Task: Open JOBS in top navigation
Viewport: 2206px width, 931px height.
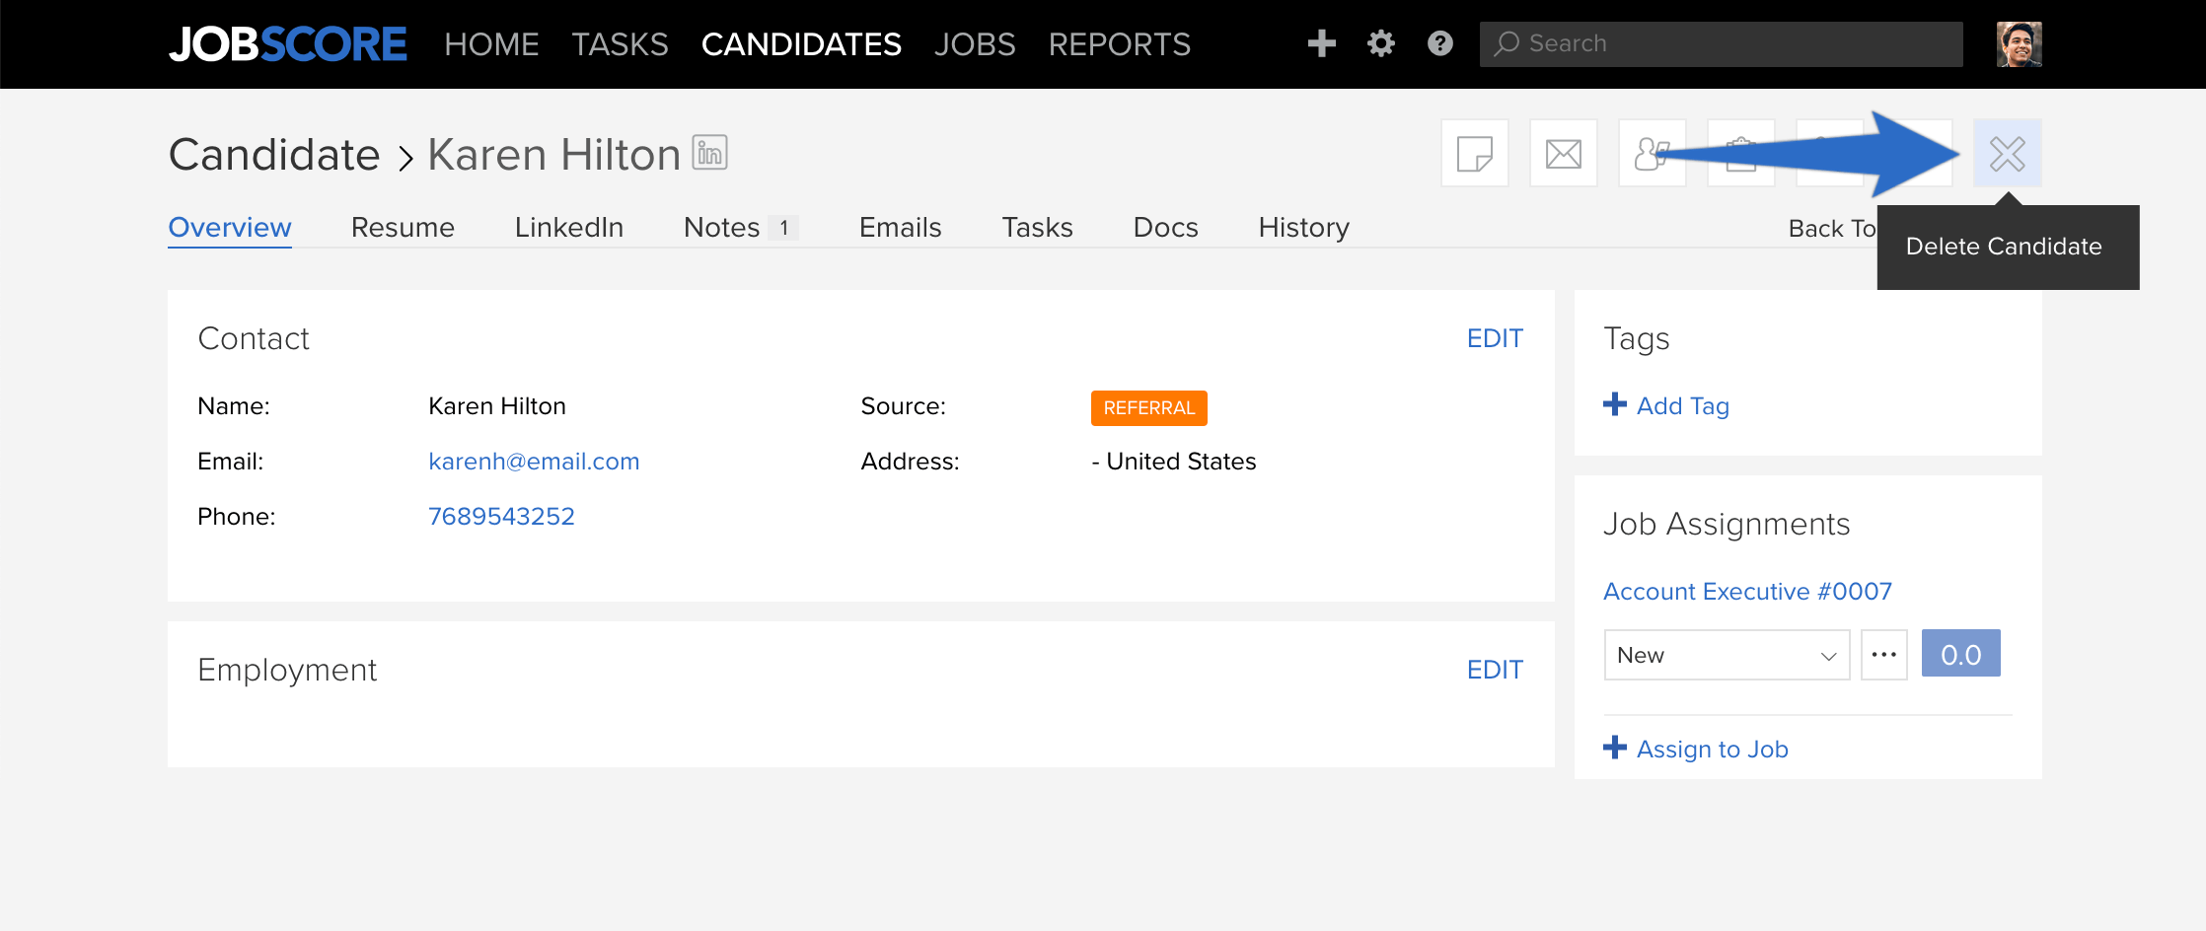Action: pos(975,44)
